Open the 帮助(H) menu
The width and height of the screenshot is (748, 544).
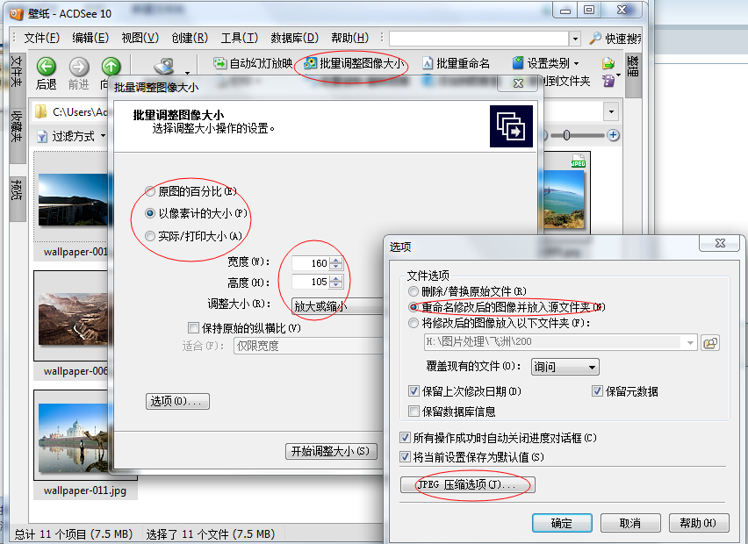tap(349, 38)
